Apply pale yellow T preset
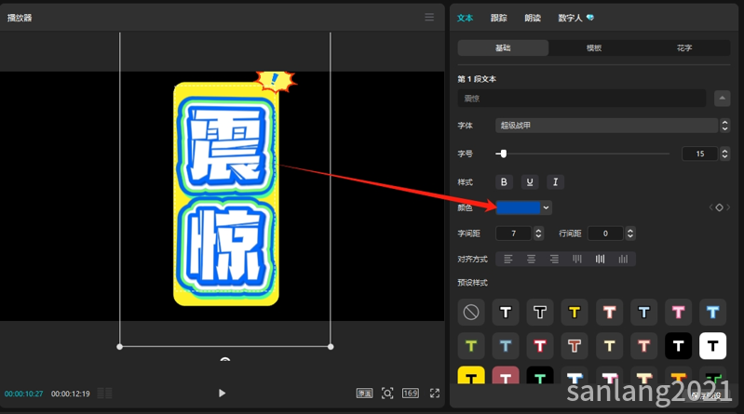Screen dimensions: 744x414 click(609, 346)
